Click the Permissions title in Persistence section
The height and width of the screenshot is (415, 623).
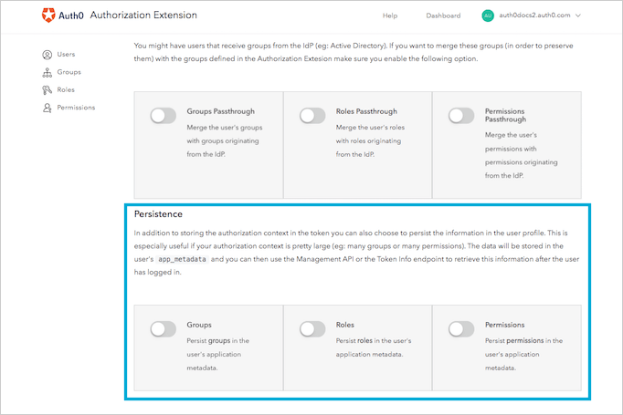pyautogui.click(x=504, y=325)
